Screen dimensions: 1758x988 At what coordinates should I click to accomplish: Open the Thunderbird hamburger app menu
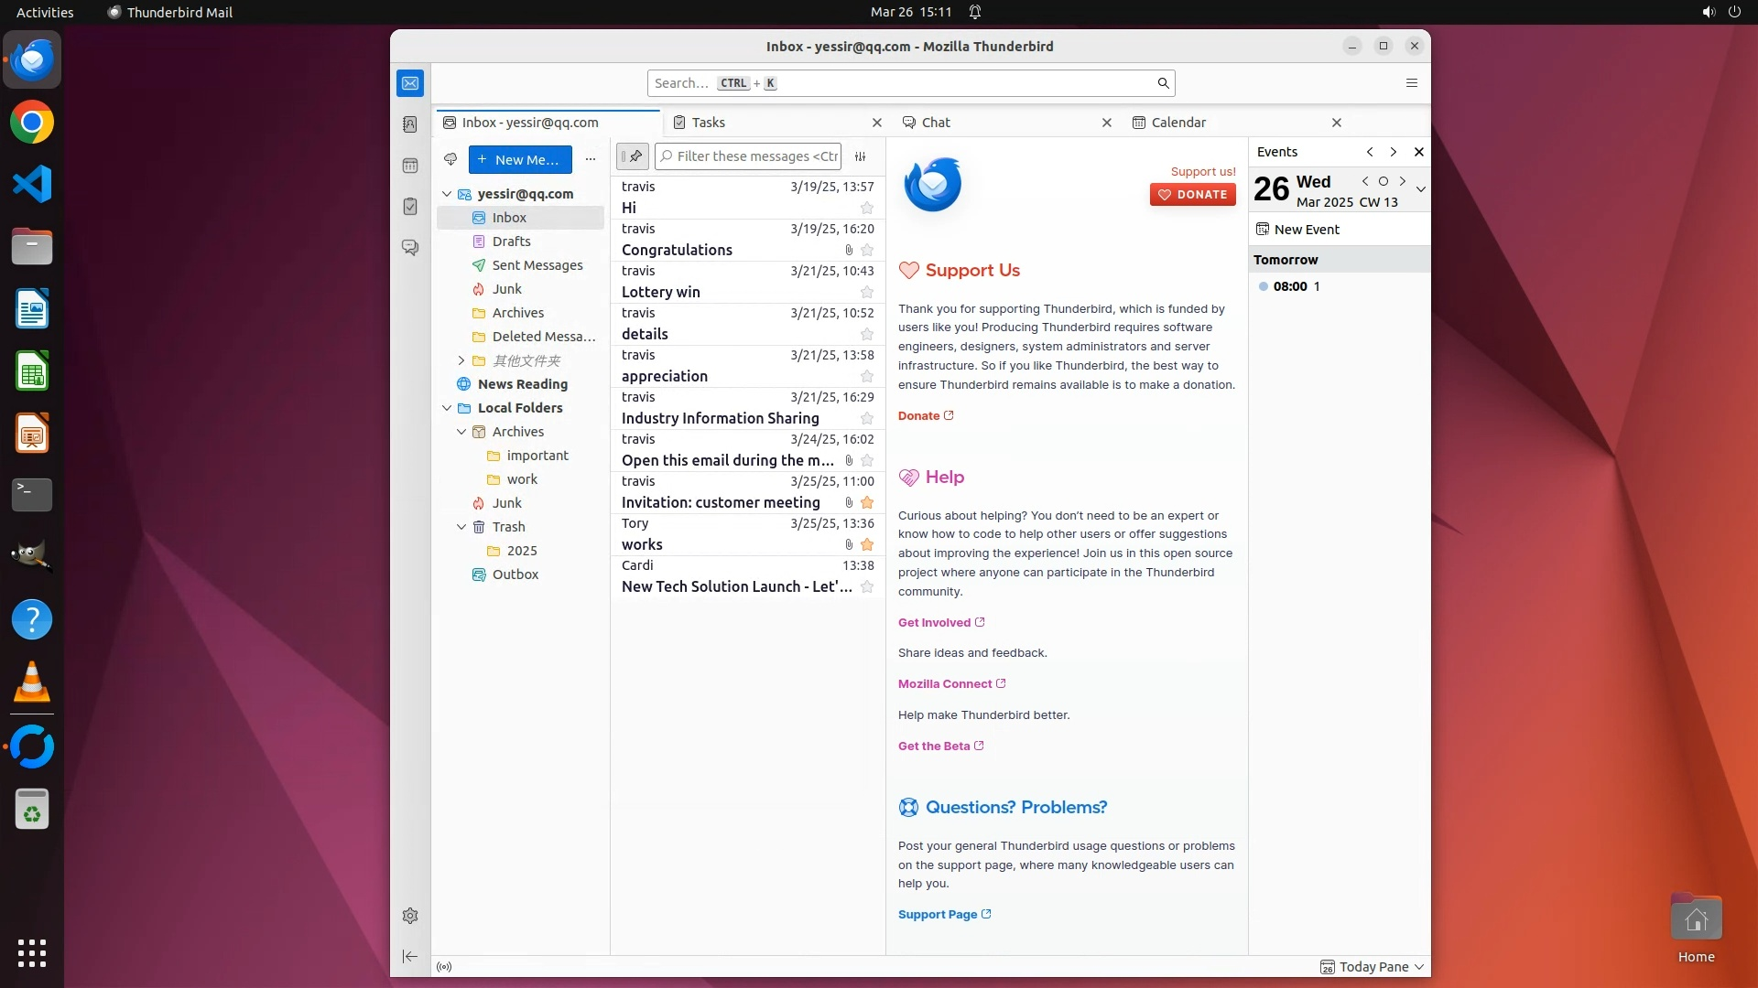coord(1411,83)
